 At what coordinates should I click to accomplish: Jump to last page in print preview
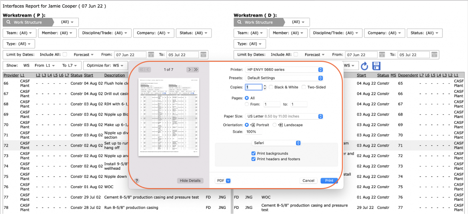coord(196,70)
